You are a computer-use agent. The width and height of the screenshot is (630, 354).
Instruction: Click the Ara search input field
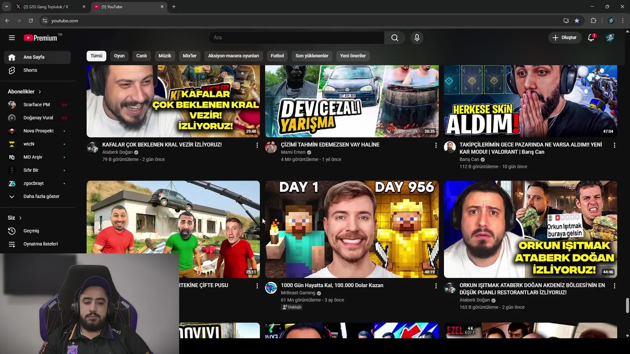point(297,38)
